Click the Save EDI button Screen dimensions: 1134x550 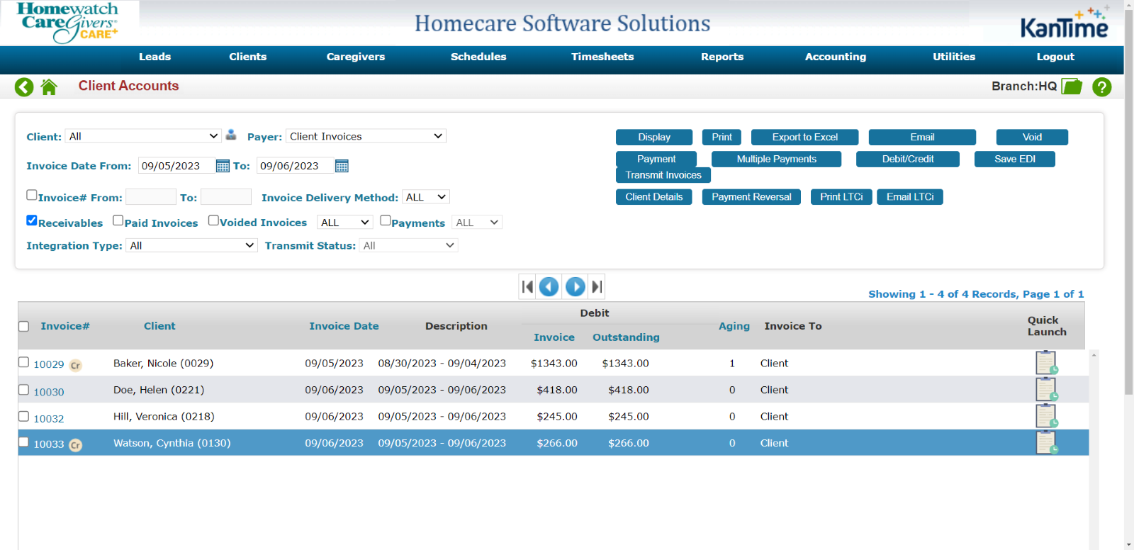click(x=1015, y=159)
